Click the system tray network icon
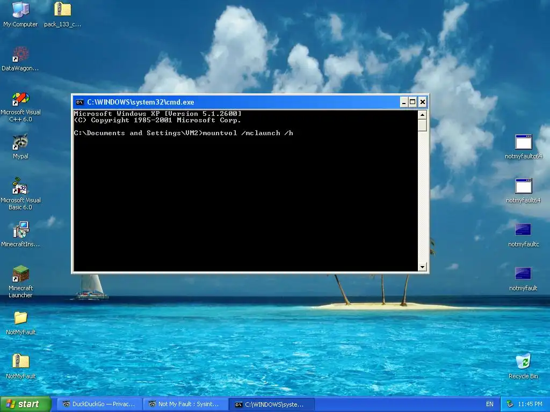The width and height of the screenshot is (550, 412). [510, 404]
